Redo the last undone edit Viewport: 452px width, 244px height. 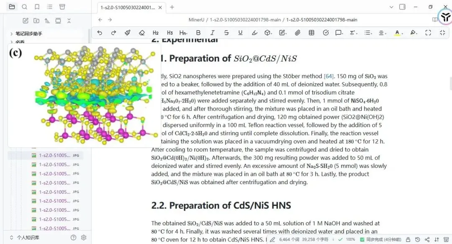tap(113, 33)
